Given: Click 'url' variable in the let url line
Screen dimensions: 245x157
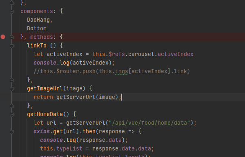Looking at the screenshot, I should point(51,123).
